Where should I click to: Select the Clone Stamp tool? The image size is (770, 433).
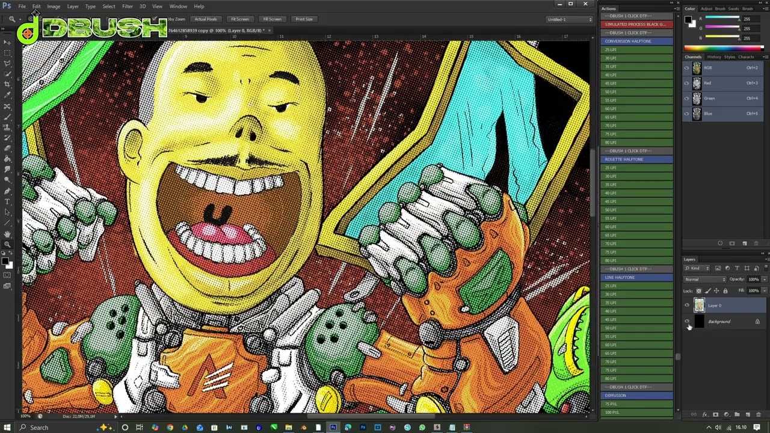[x=8, y=127]
